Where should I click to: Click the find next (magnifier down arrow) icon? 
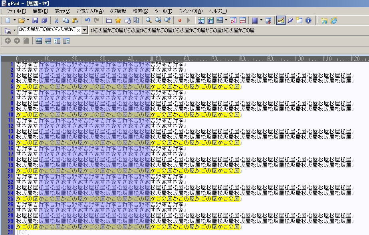[158, 20]
